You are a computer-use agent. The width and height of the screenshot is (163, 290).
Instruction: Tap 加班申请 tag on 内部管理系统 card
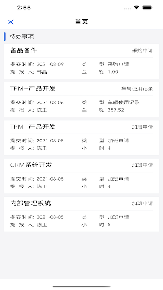click(142, 203)
